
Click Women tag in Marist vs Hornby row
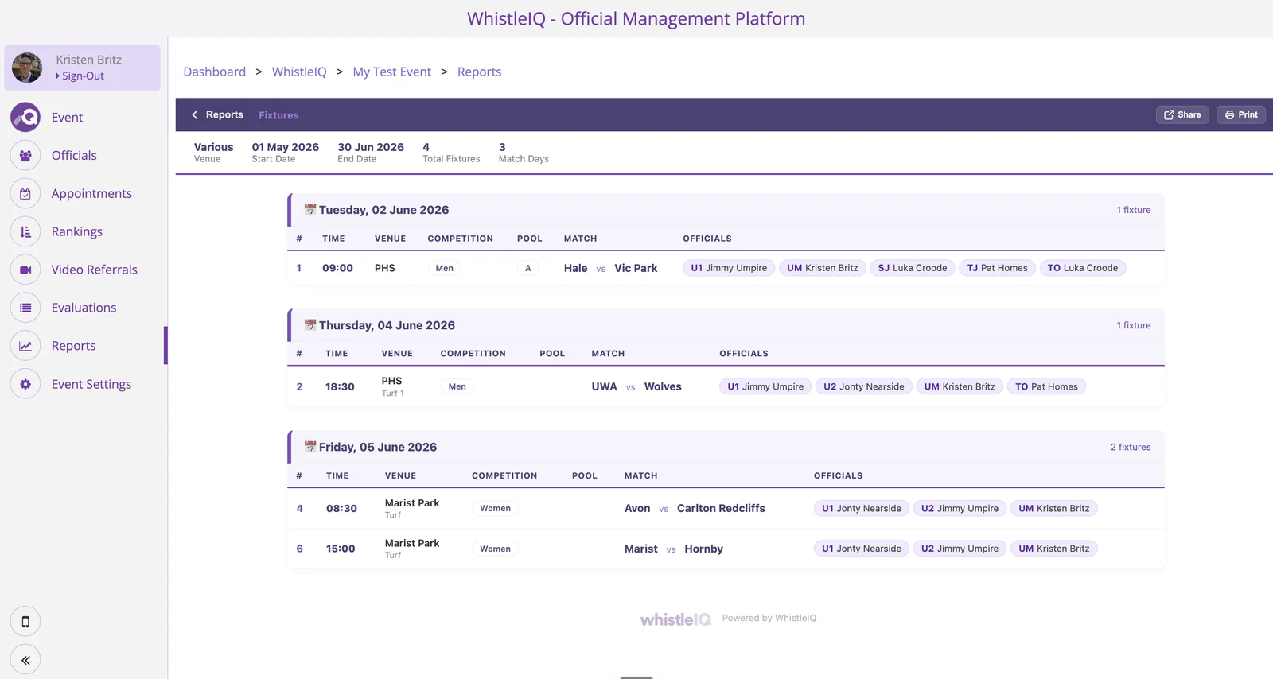tap(495, 549)
